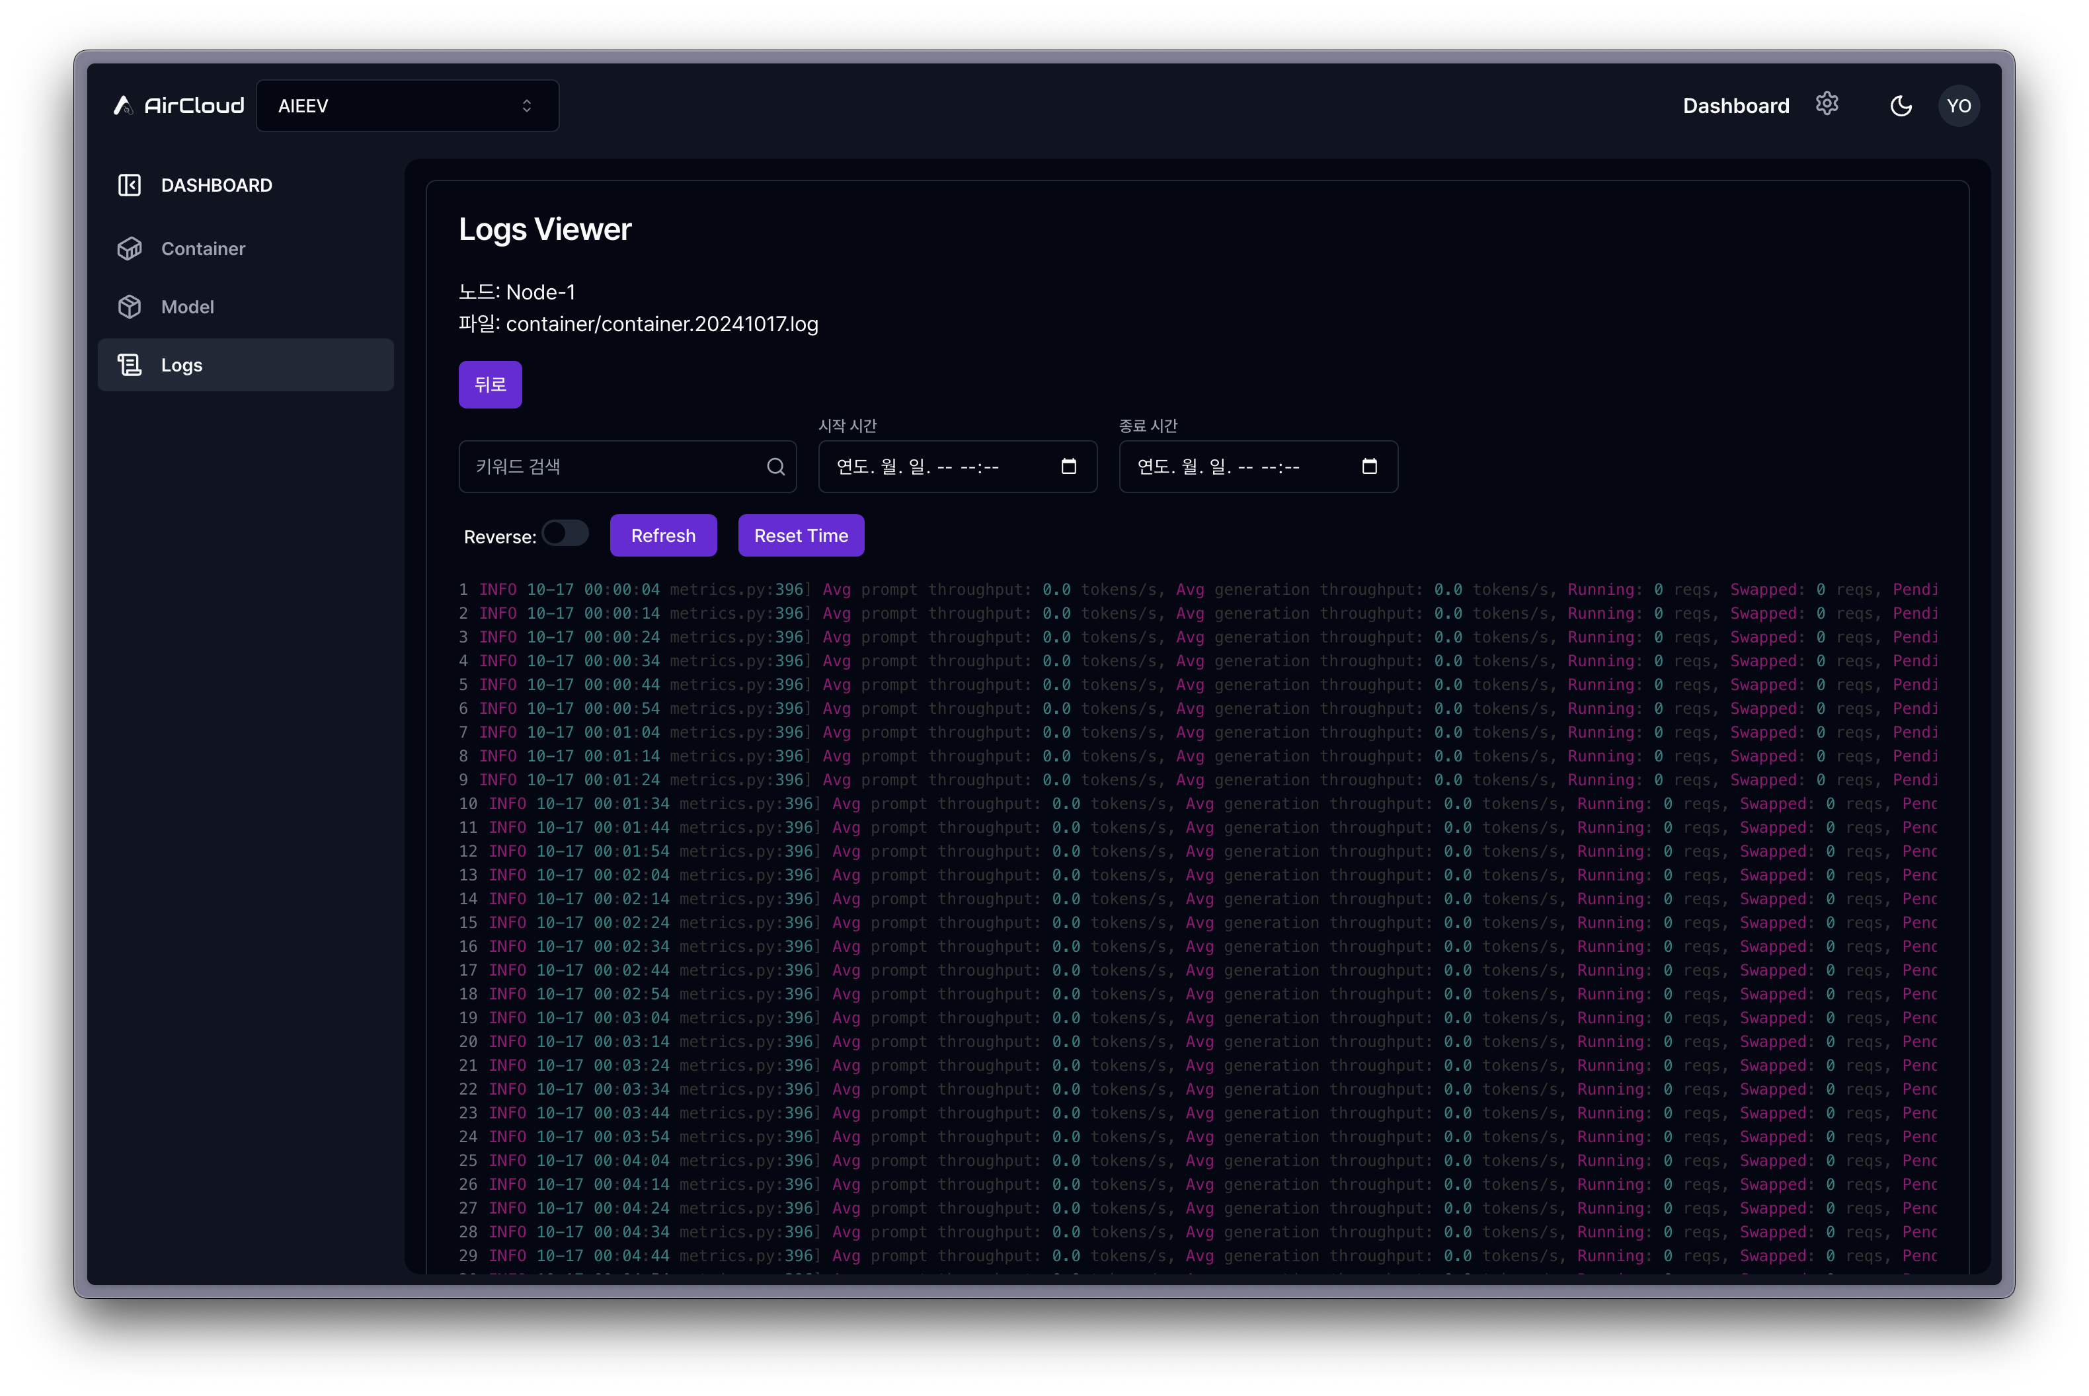The width and height of the screenshot is (2089, 1396).
Task: Collapse sidebar via DASHBOARD panel icon
Action: (x=130, y=185)
